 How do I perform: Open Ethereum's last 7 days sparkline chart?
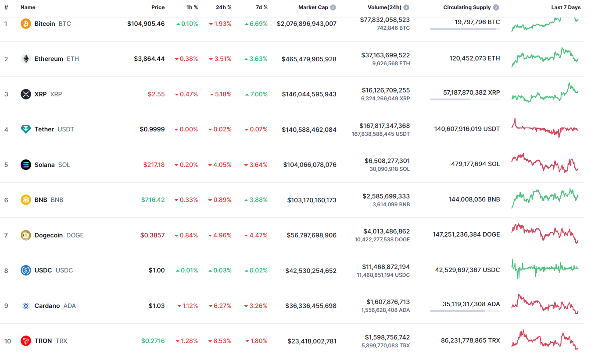click(544, 58)
